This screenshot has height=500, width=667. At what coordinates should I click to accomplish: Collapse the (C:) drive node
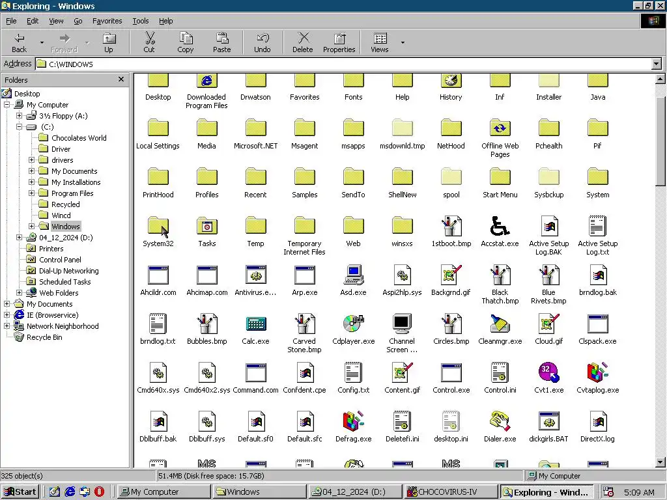click(19, 127)
